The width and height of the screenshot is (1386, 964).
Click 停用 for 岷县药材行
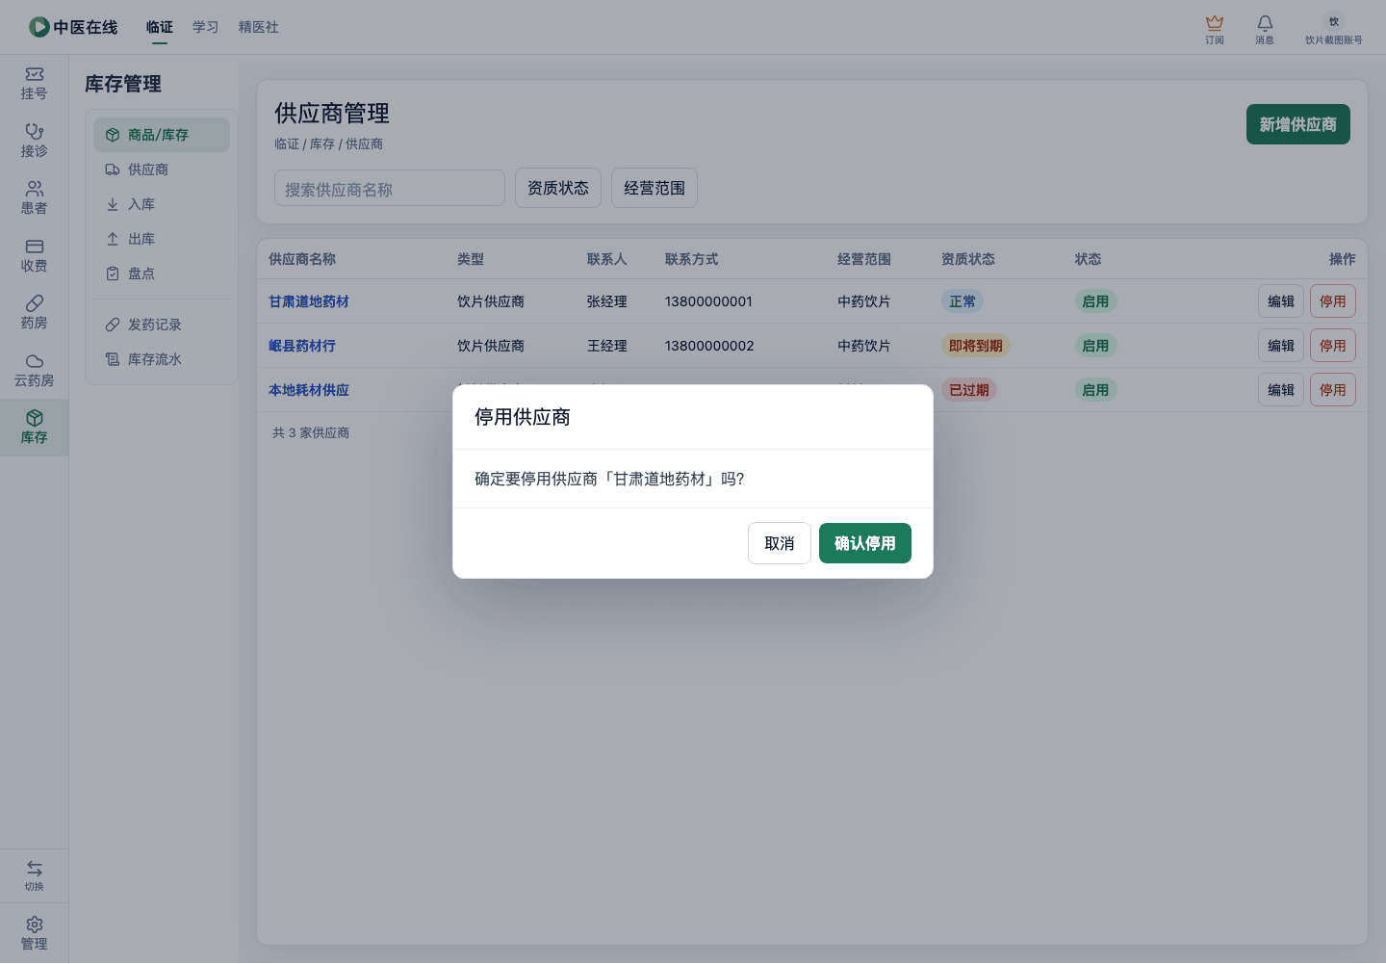coord(1333,346)
